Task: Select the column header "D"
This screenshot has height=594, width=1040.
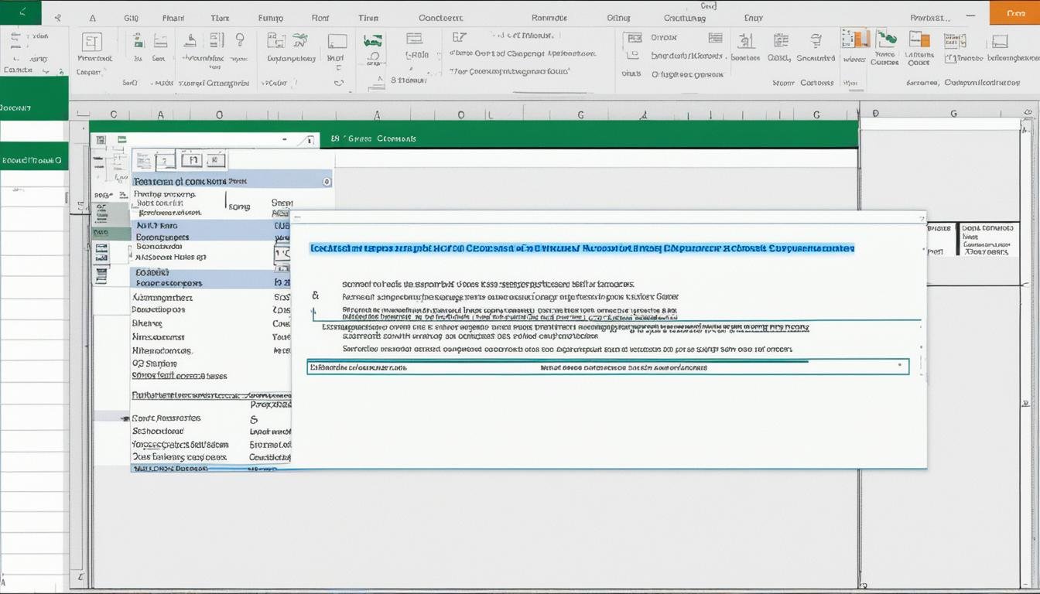Action: coord(875,113)
